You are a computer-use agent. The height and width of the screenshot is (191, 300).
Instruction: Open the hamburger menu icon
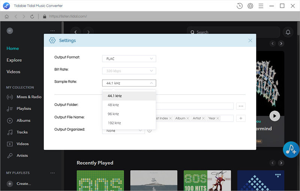pos(261,6)
